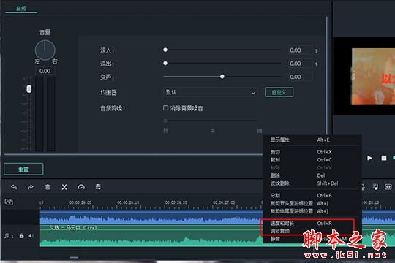Click the zoom-to-fit timeline icon
This screenshot has width=395, height=263.
click(x=388, y=187)
